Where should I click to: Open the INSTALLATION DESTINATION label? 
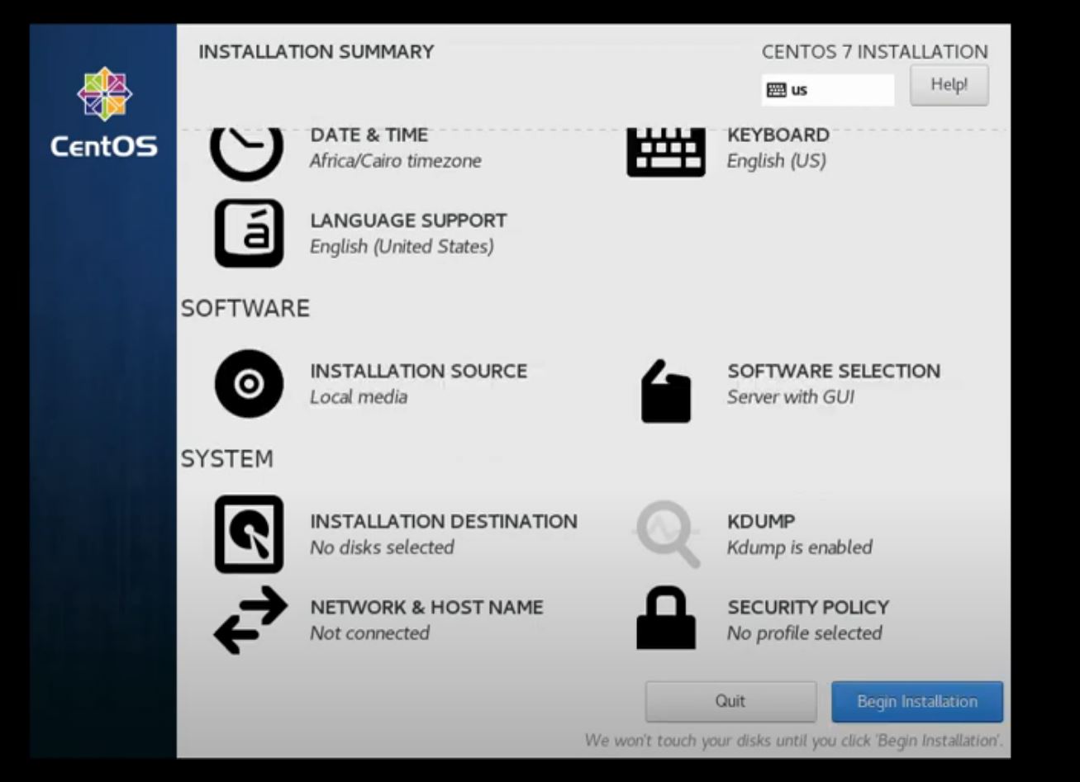[444, 522]
